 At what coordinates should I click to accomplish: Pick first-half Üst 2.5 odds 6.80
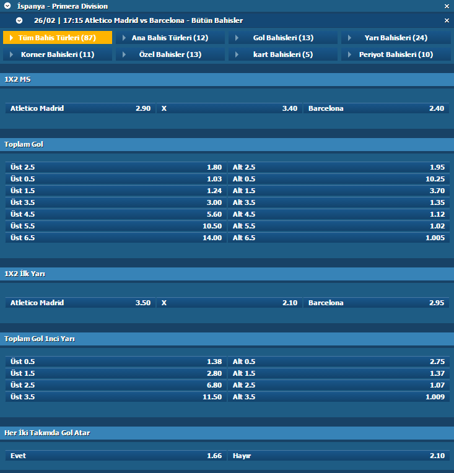(116, 385)
